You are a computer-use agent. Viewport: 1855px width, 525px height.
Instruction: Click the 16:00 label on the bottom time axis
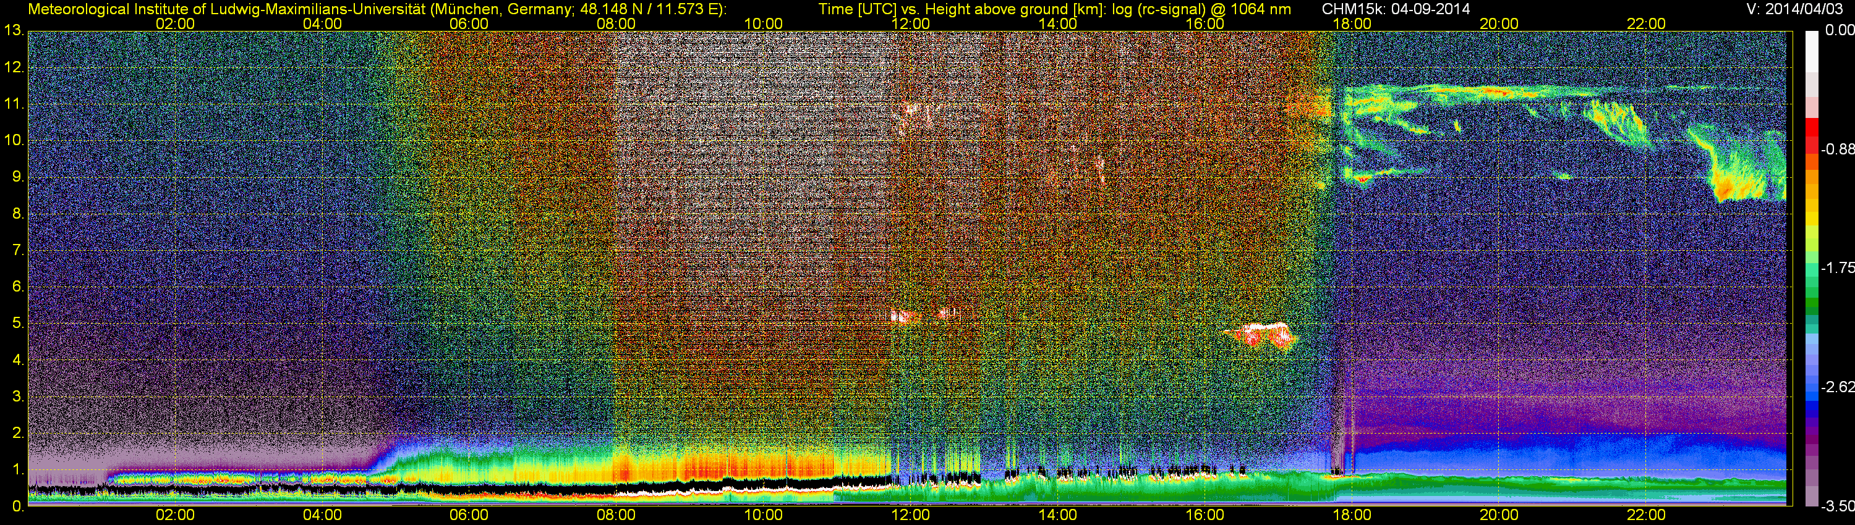(1205, 515)
